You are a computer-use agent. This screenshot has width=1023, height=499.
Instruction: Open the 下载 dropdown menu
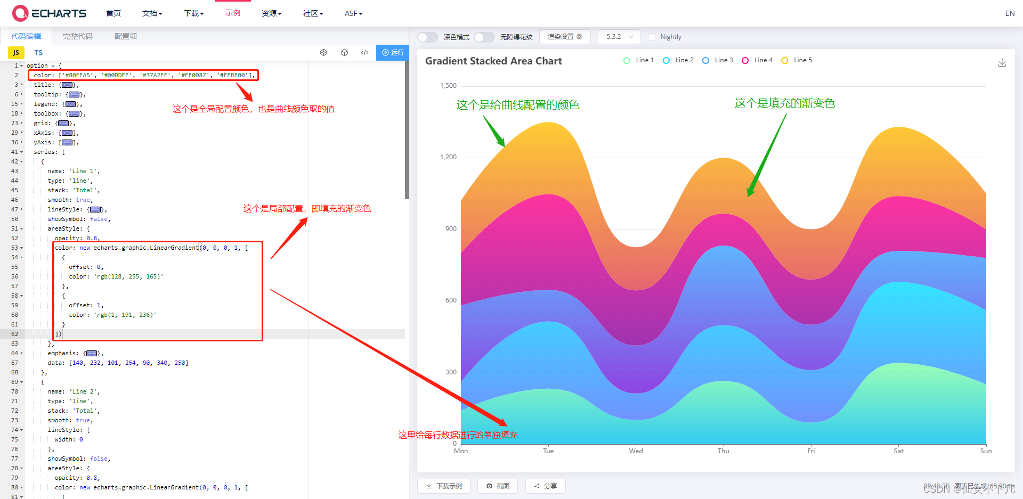tap(193, 13)
